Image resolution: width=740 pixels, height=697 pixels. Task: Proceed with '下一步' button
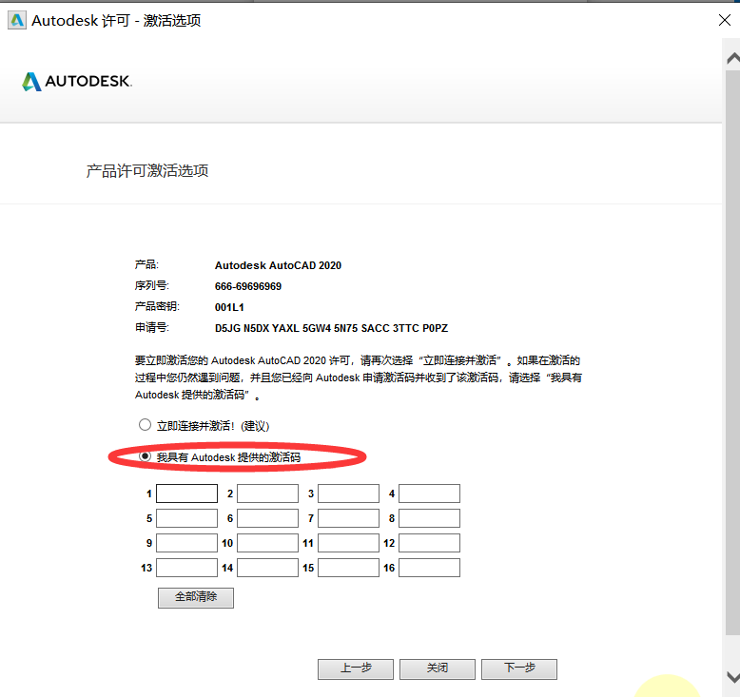(x=519, y=669)
